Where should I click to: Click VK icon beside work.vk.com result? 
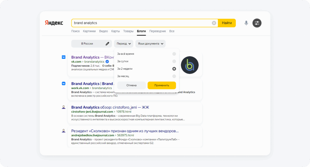[x=64, y=83]
